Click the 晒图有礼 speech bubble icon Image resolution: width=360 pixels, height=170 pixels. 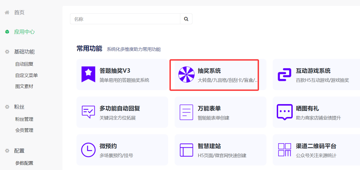284,112
